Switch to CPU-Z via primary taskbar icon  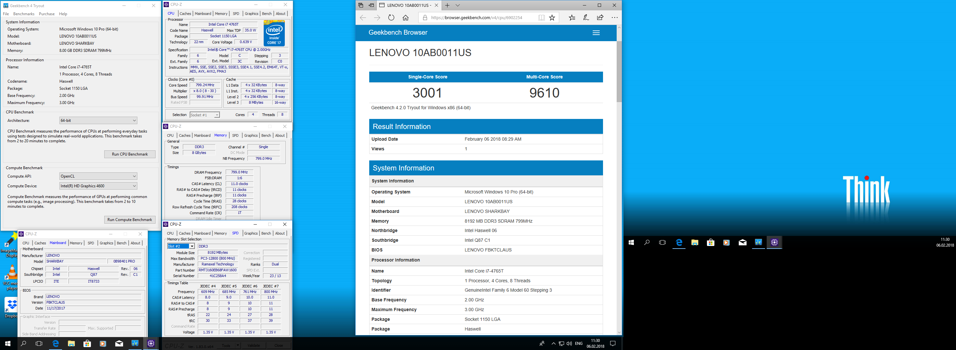tap(151, 343)
